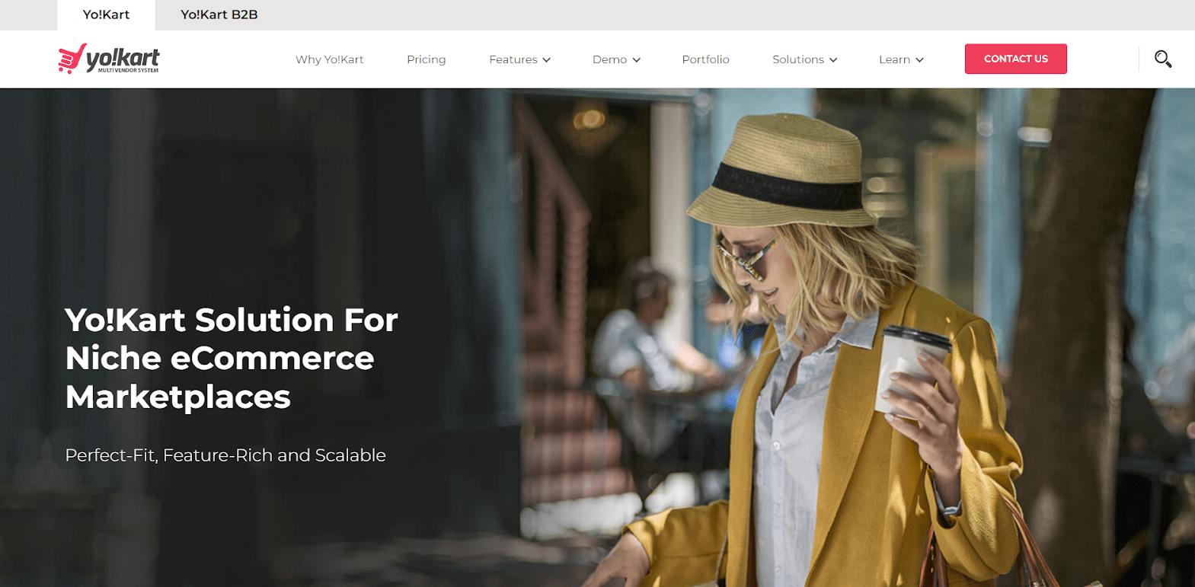Open the Demo menu
The height and width of the screenshot is (587, 1195).
coord(617,59)
